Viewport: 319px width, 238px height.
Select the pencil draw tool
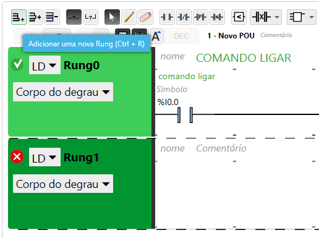point(129,17)
